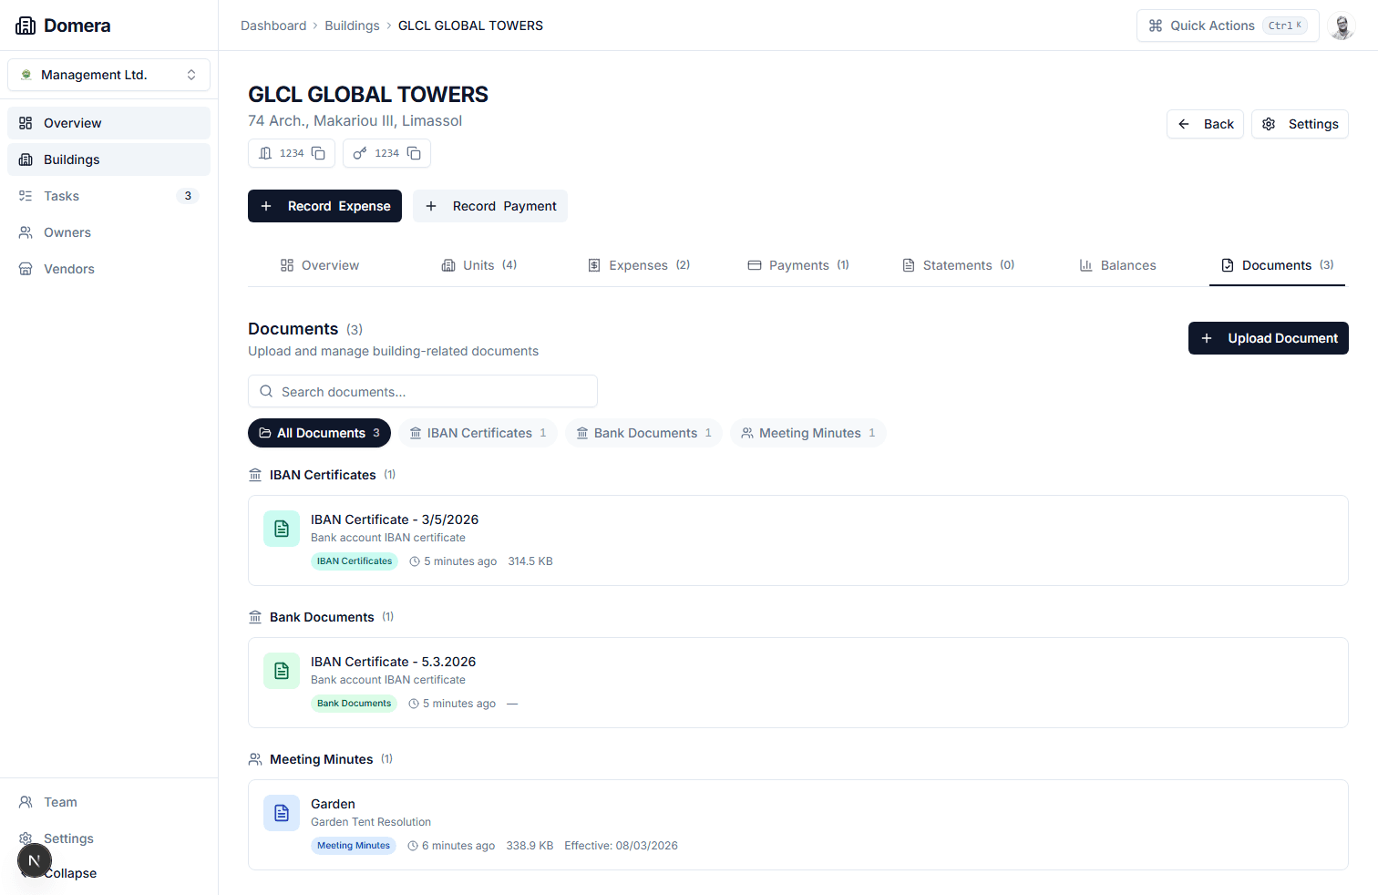The width and height of the screenshot is (1378, 895).
Task: Open Tasks in the sidebar
Action: (x=62, y=196)
